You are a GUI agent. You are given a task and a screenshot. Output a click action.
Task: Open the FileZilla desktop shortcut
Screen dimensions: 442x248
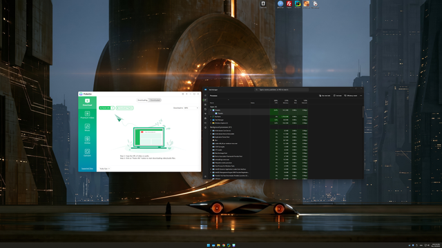coord(289,4)
